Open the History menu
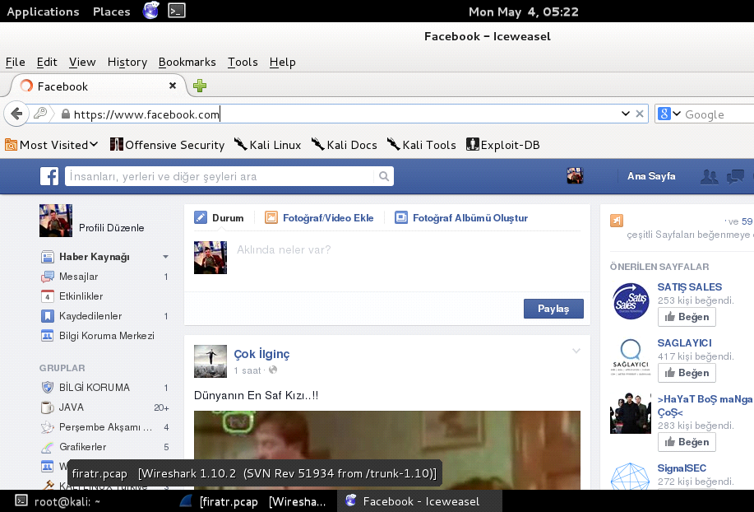The width and height of the screenshot is (754, 512). point(127,62)
